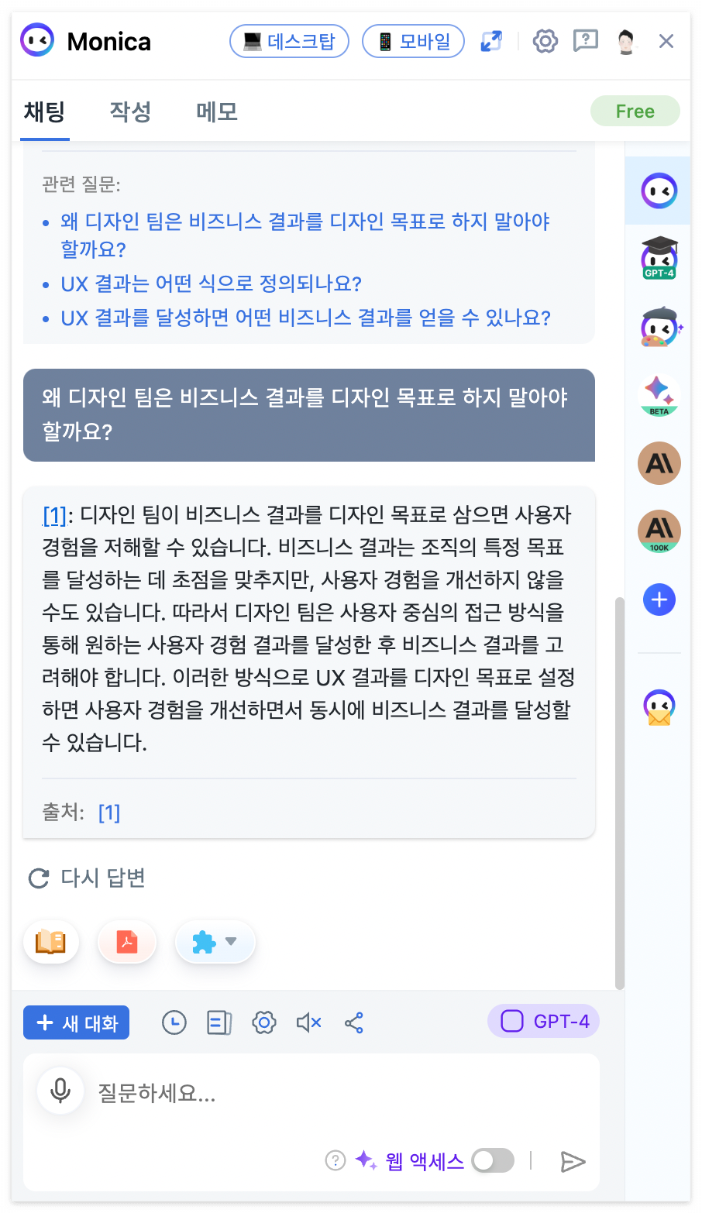Switch to the 작성 tab

130,112
